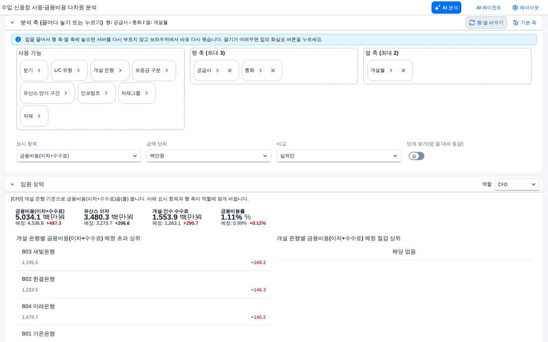Open the 레이아웃 settings
The height and width of the screenshot is (342, 548).
point(526,7)
